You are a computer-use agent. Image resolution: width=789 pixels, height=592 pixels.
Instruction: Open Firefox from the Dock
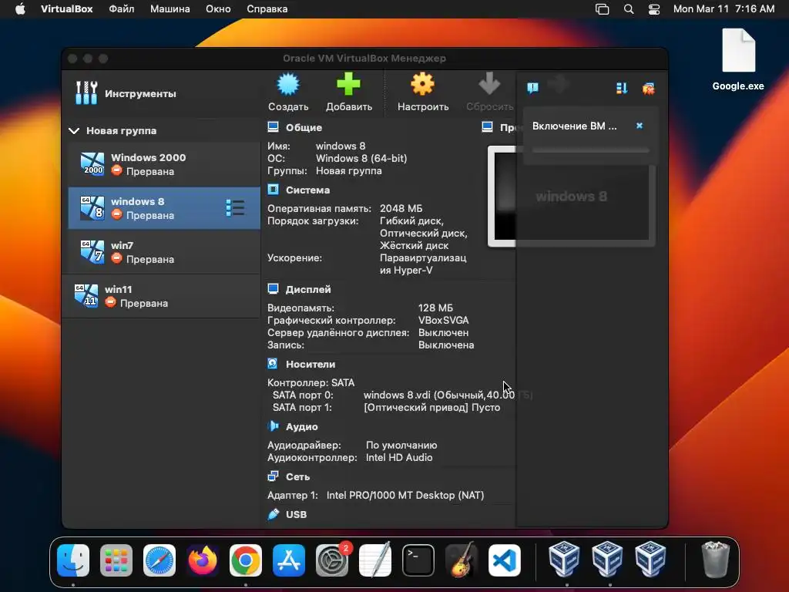click(203, 560)
